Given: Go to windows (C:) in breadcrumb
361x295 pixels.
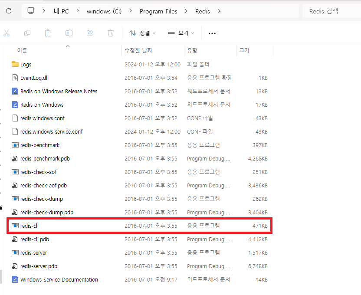Looking at the screenshot, I should pyautogui.click(x=104, y=11).
